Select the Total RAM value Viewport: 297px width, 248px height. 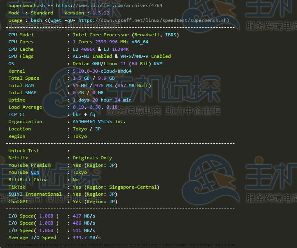click(x=112, y=86)
